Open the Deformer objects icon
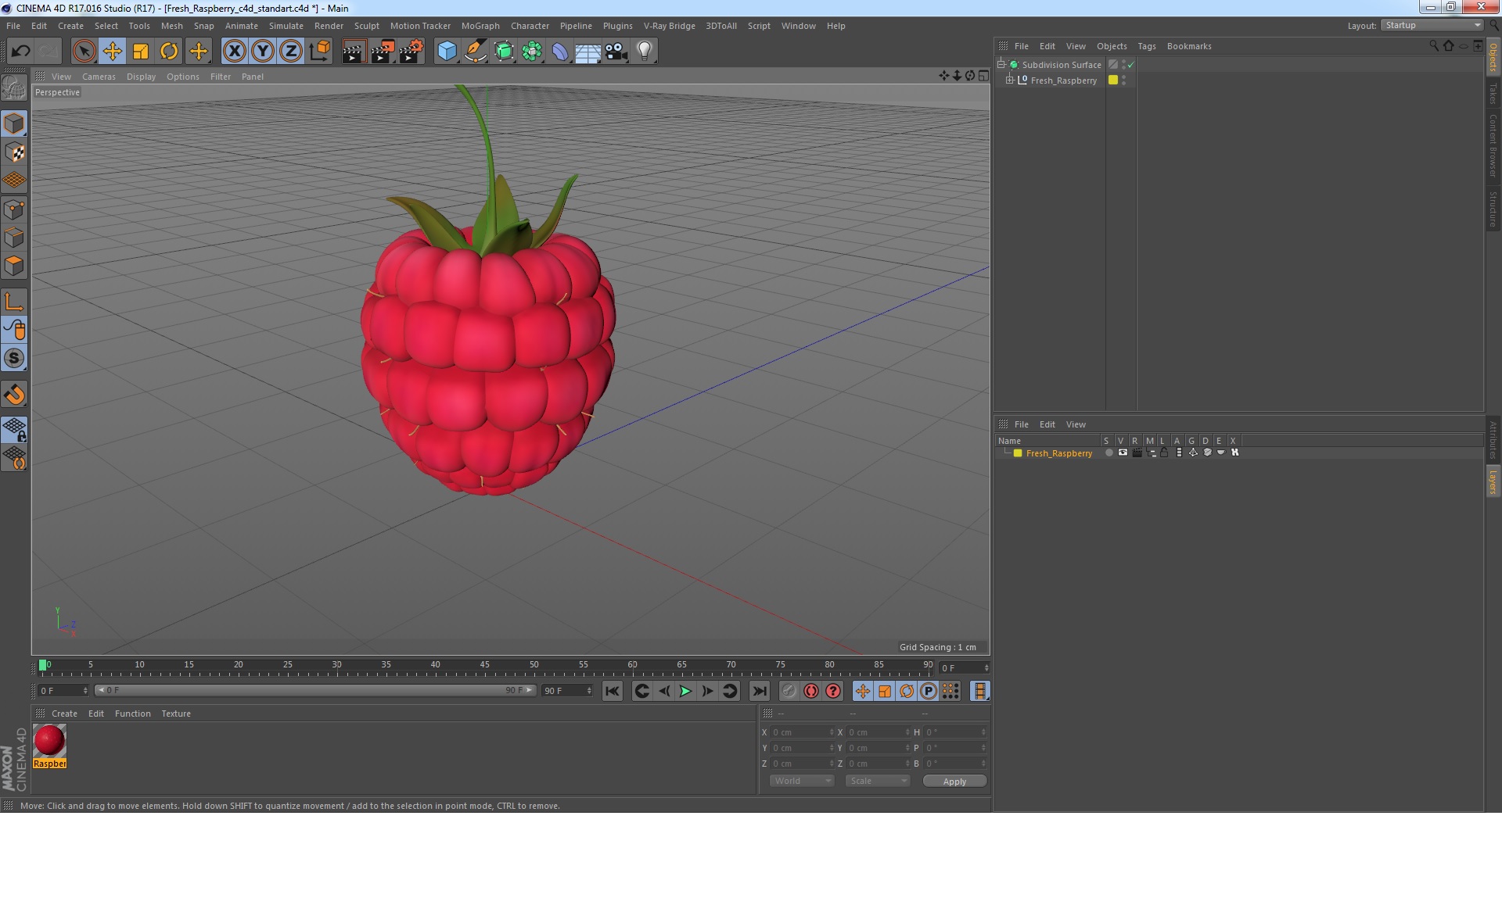 coord(560,52)
